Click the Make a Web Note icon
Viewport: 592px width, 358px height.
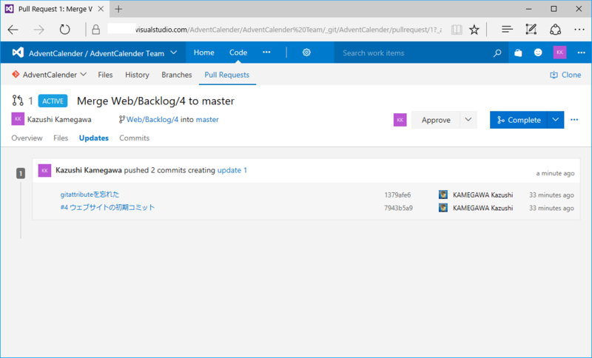tap(531, 30)
